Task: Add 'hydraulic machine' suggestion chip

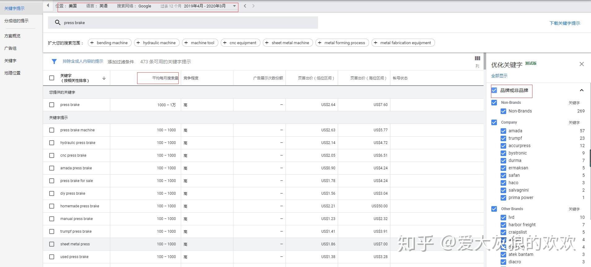Action: coord(157,43)
